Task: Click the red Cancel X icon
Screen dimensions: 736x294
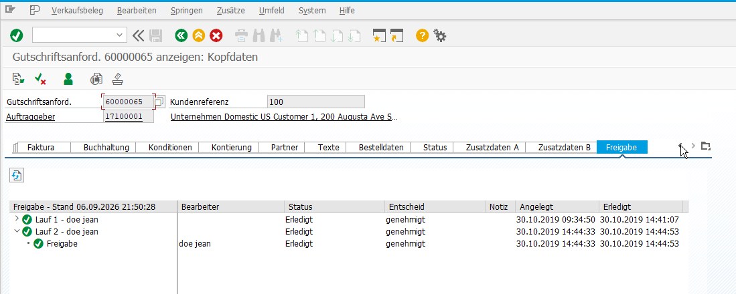Action: coord(216,35)
